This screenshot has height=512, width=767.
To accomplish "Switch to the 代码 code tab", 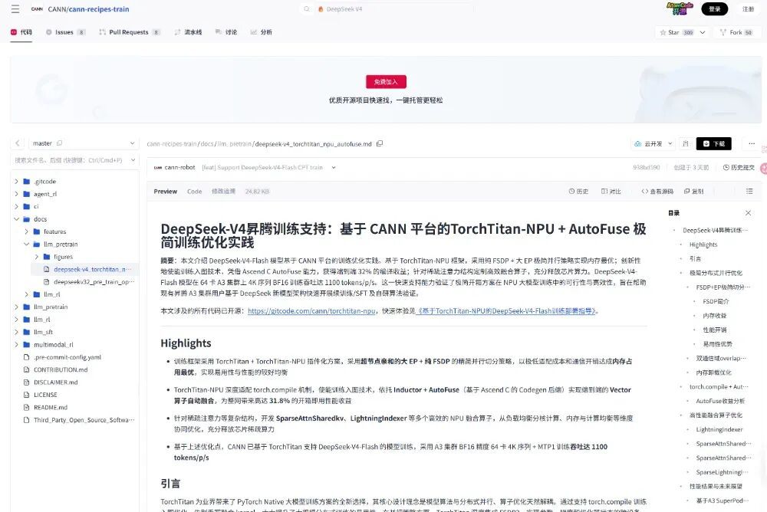I will [21, 32].
